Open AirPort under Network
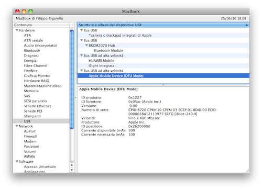262x190 pixels. click(30, 131)
